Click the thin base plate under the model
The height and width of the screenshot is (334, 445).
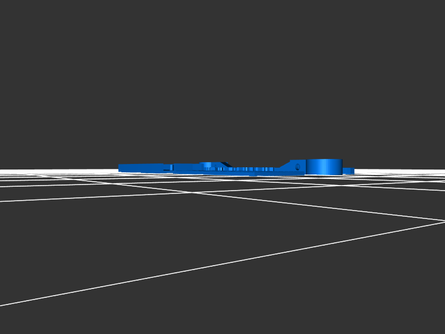pyautogui.click(x=239, y=173)
